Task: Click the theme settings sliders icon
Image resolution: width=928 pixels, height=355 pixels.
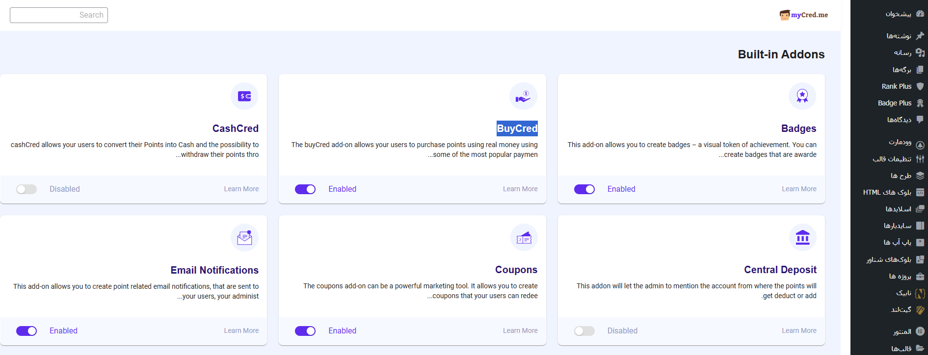Action: (x=920, y=159)
